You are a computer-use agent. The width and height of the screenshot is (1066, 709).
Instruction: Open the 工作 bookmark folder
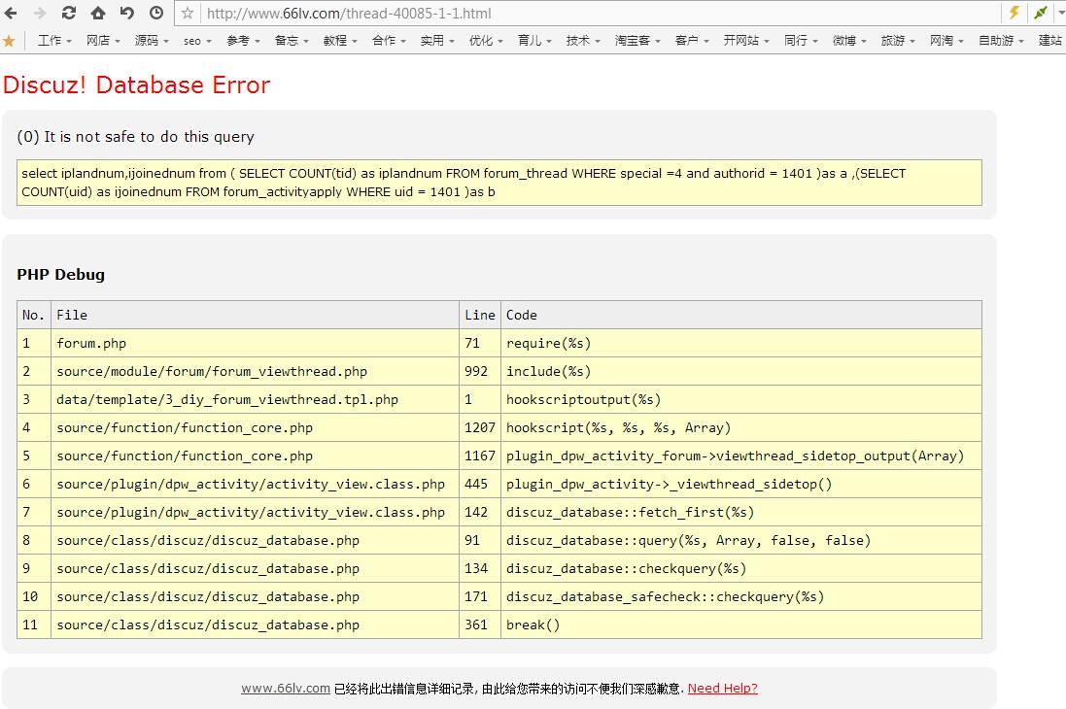pyautogui.click(x=54, y=41)
